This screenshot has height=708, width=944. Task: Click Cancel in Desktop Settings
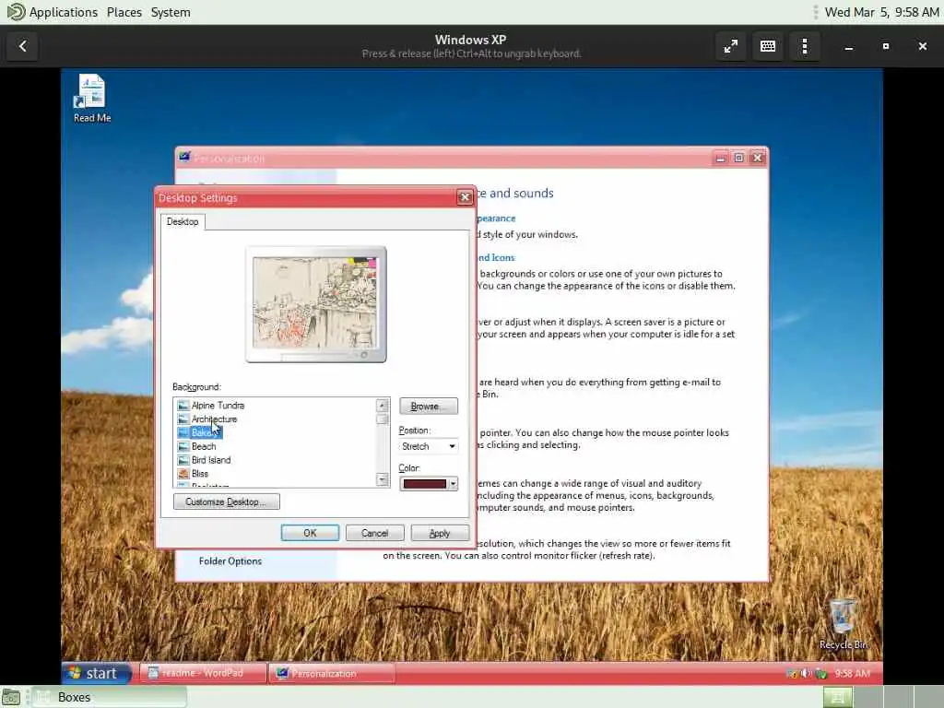point(374,533)
